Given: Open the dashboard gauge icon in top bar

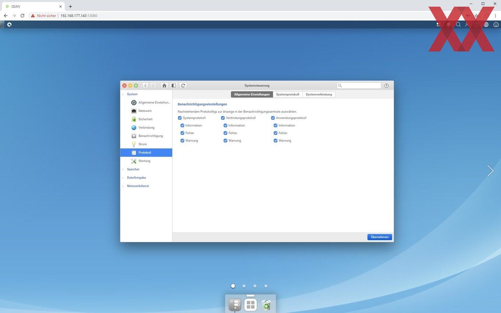Looking at the screenshot, I should tap(496, 25).
